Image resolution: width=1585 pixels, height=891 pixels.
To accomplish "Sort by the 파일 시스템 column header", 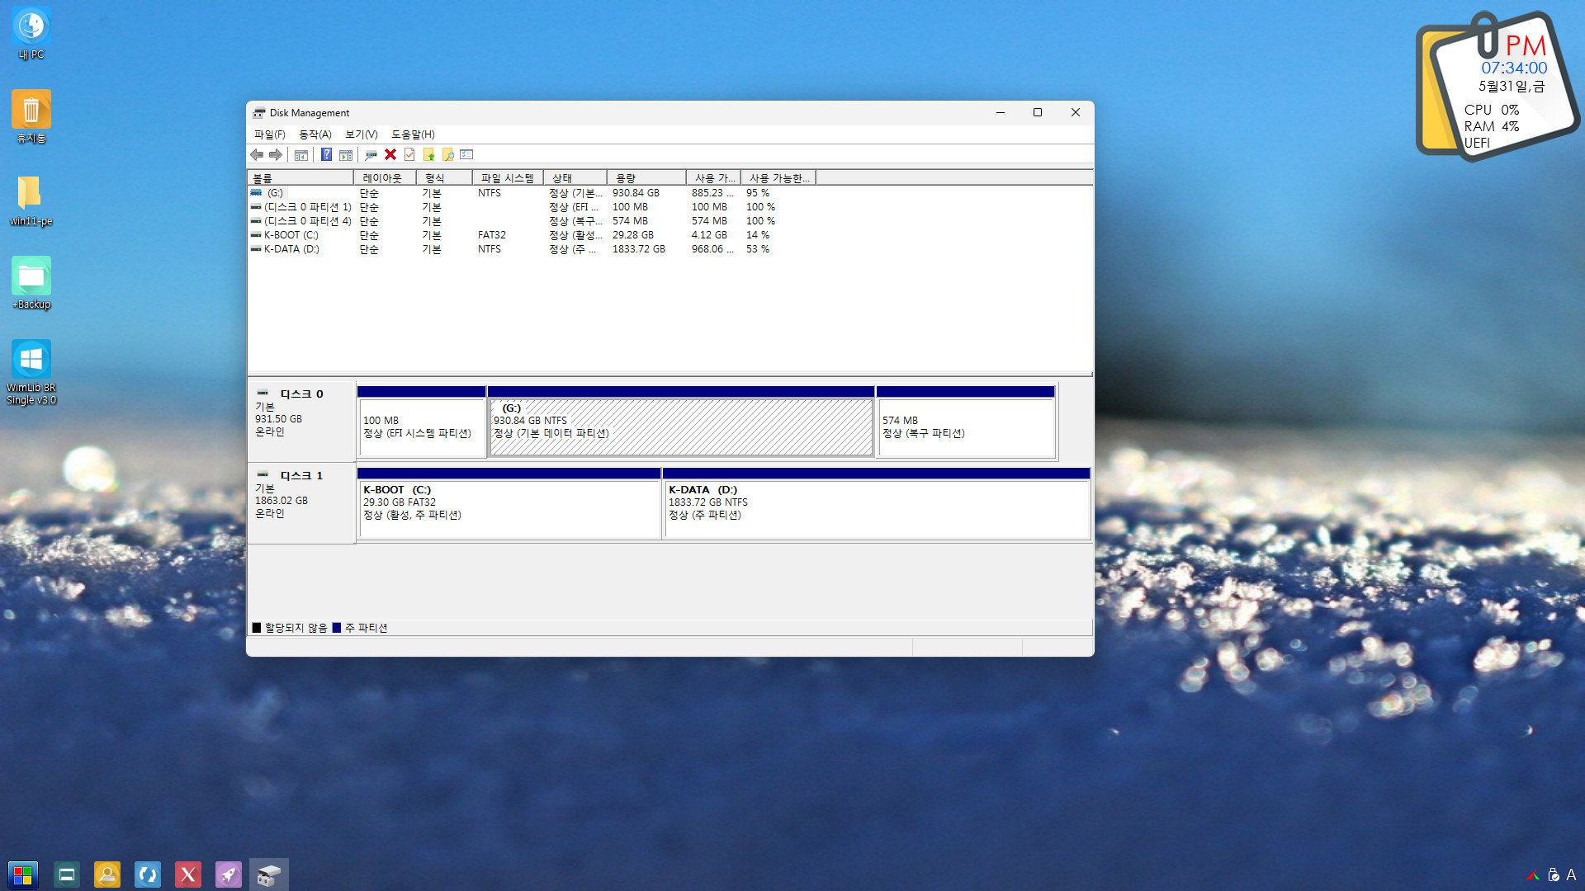I will (508, 178).
